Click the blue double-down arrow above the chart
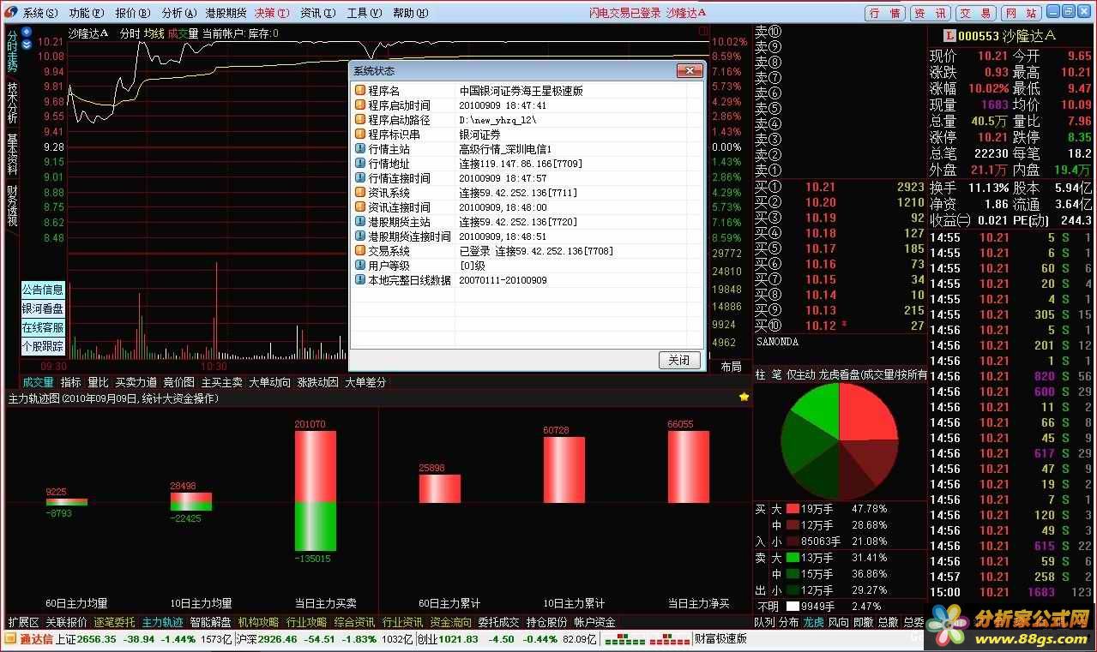1097x652 pixels. pos(27,43)
